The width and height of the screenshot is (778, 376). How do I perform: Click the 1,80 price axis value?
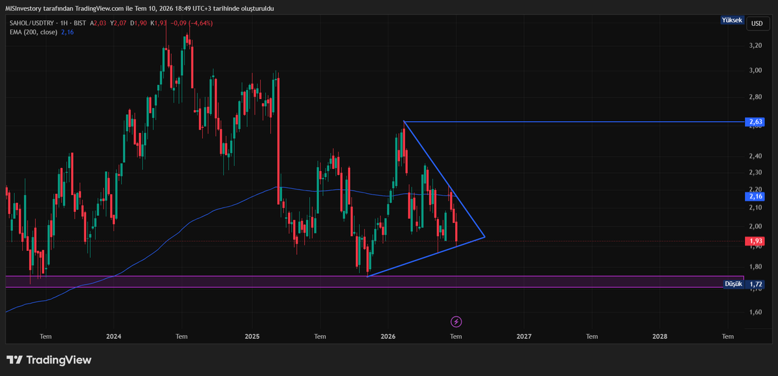point(755,266)
